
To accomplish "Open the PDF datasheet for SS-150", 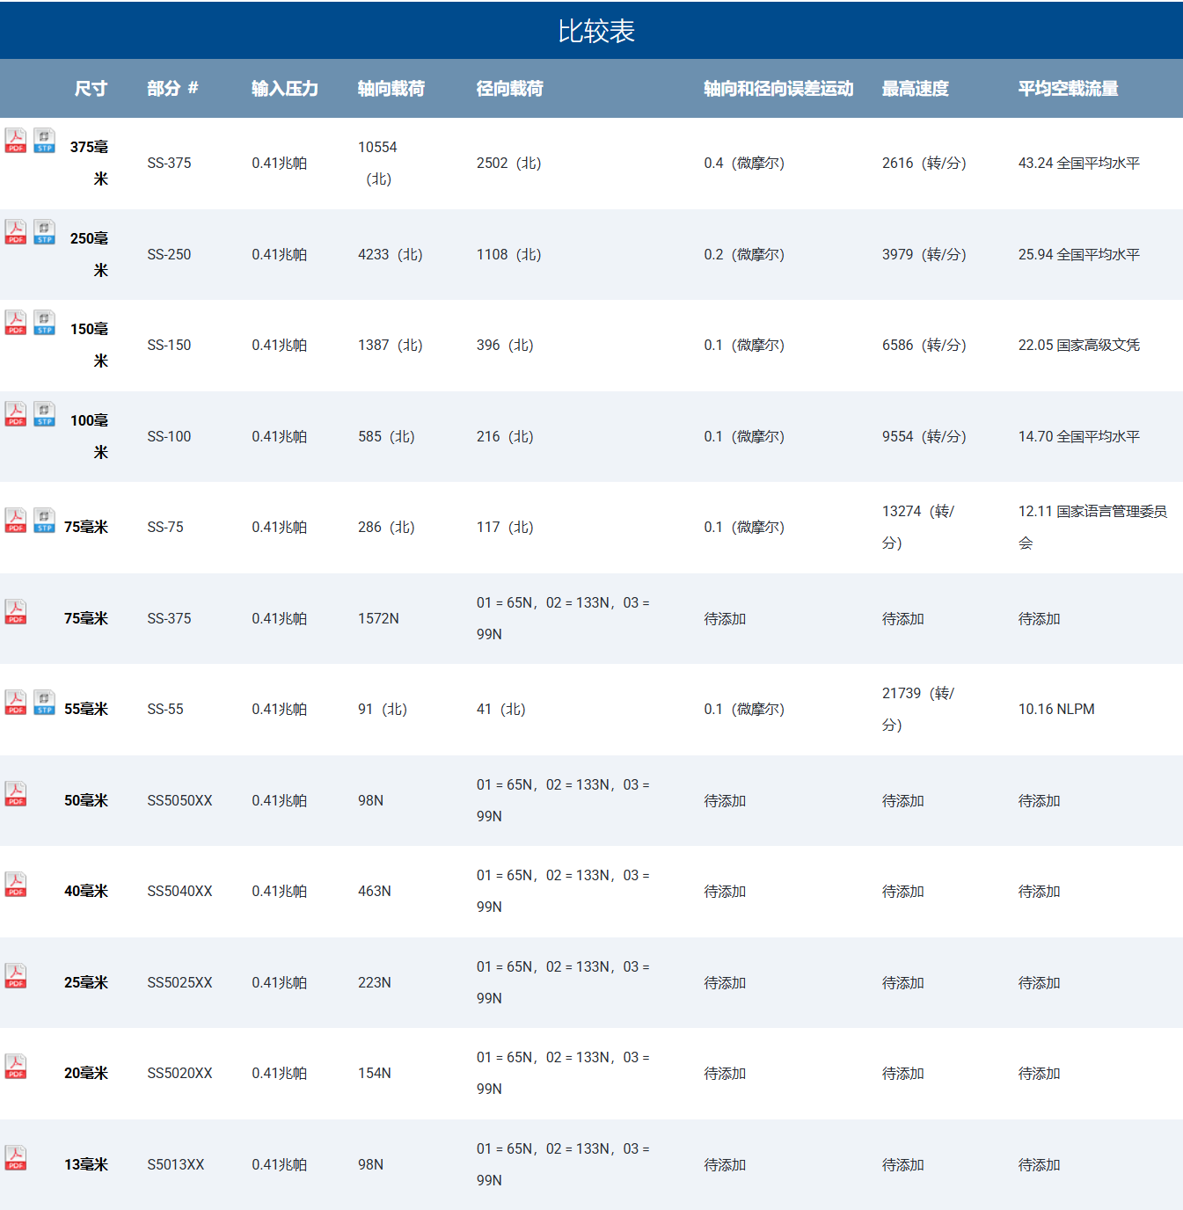I will click(16, 323).
